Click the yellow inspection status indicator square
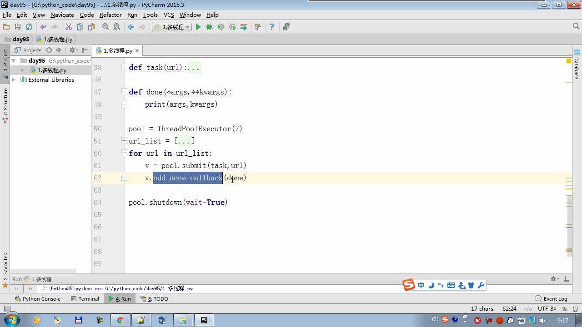 coord(569,61)
